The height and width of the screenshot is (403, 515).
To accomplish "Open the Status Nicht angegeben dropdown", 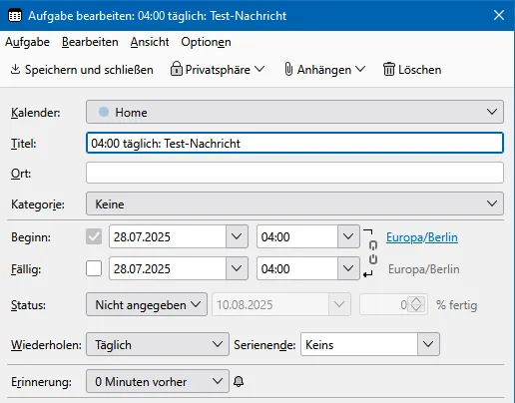I will point(147,304).
